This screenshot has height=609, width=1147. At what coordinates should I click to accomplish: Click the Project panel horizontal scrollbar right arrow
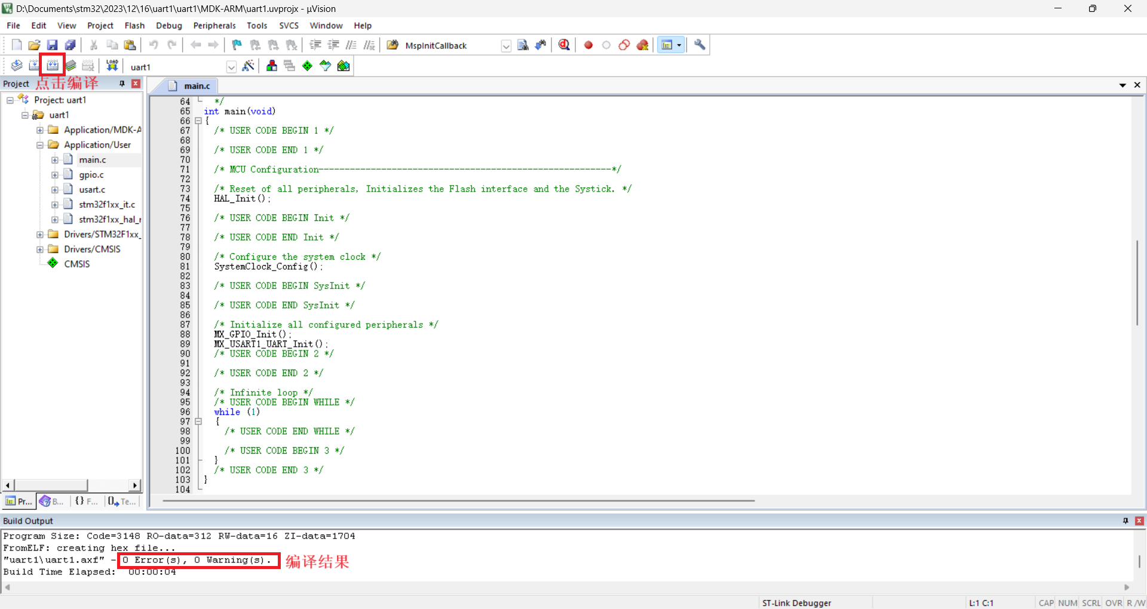[135, 485]
